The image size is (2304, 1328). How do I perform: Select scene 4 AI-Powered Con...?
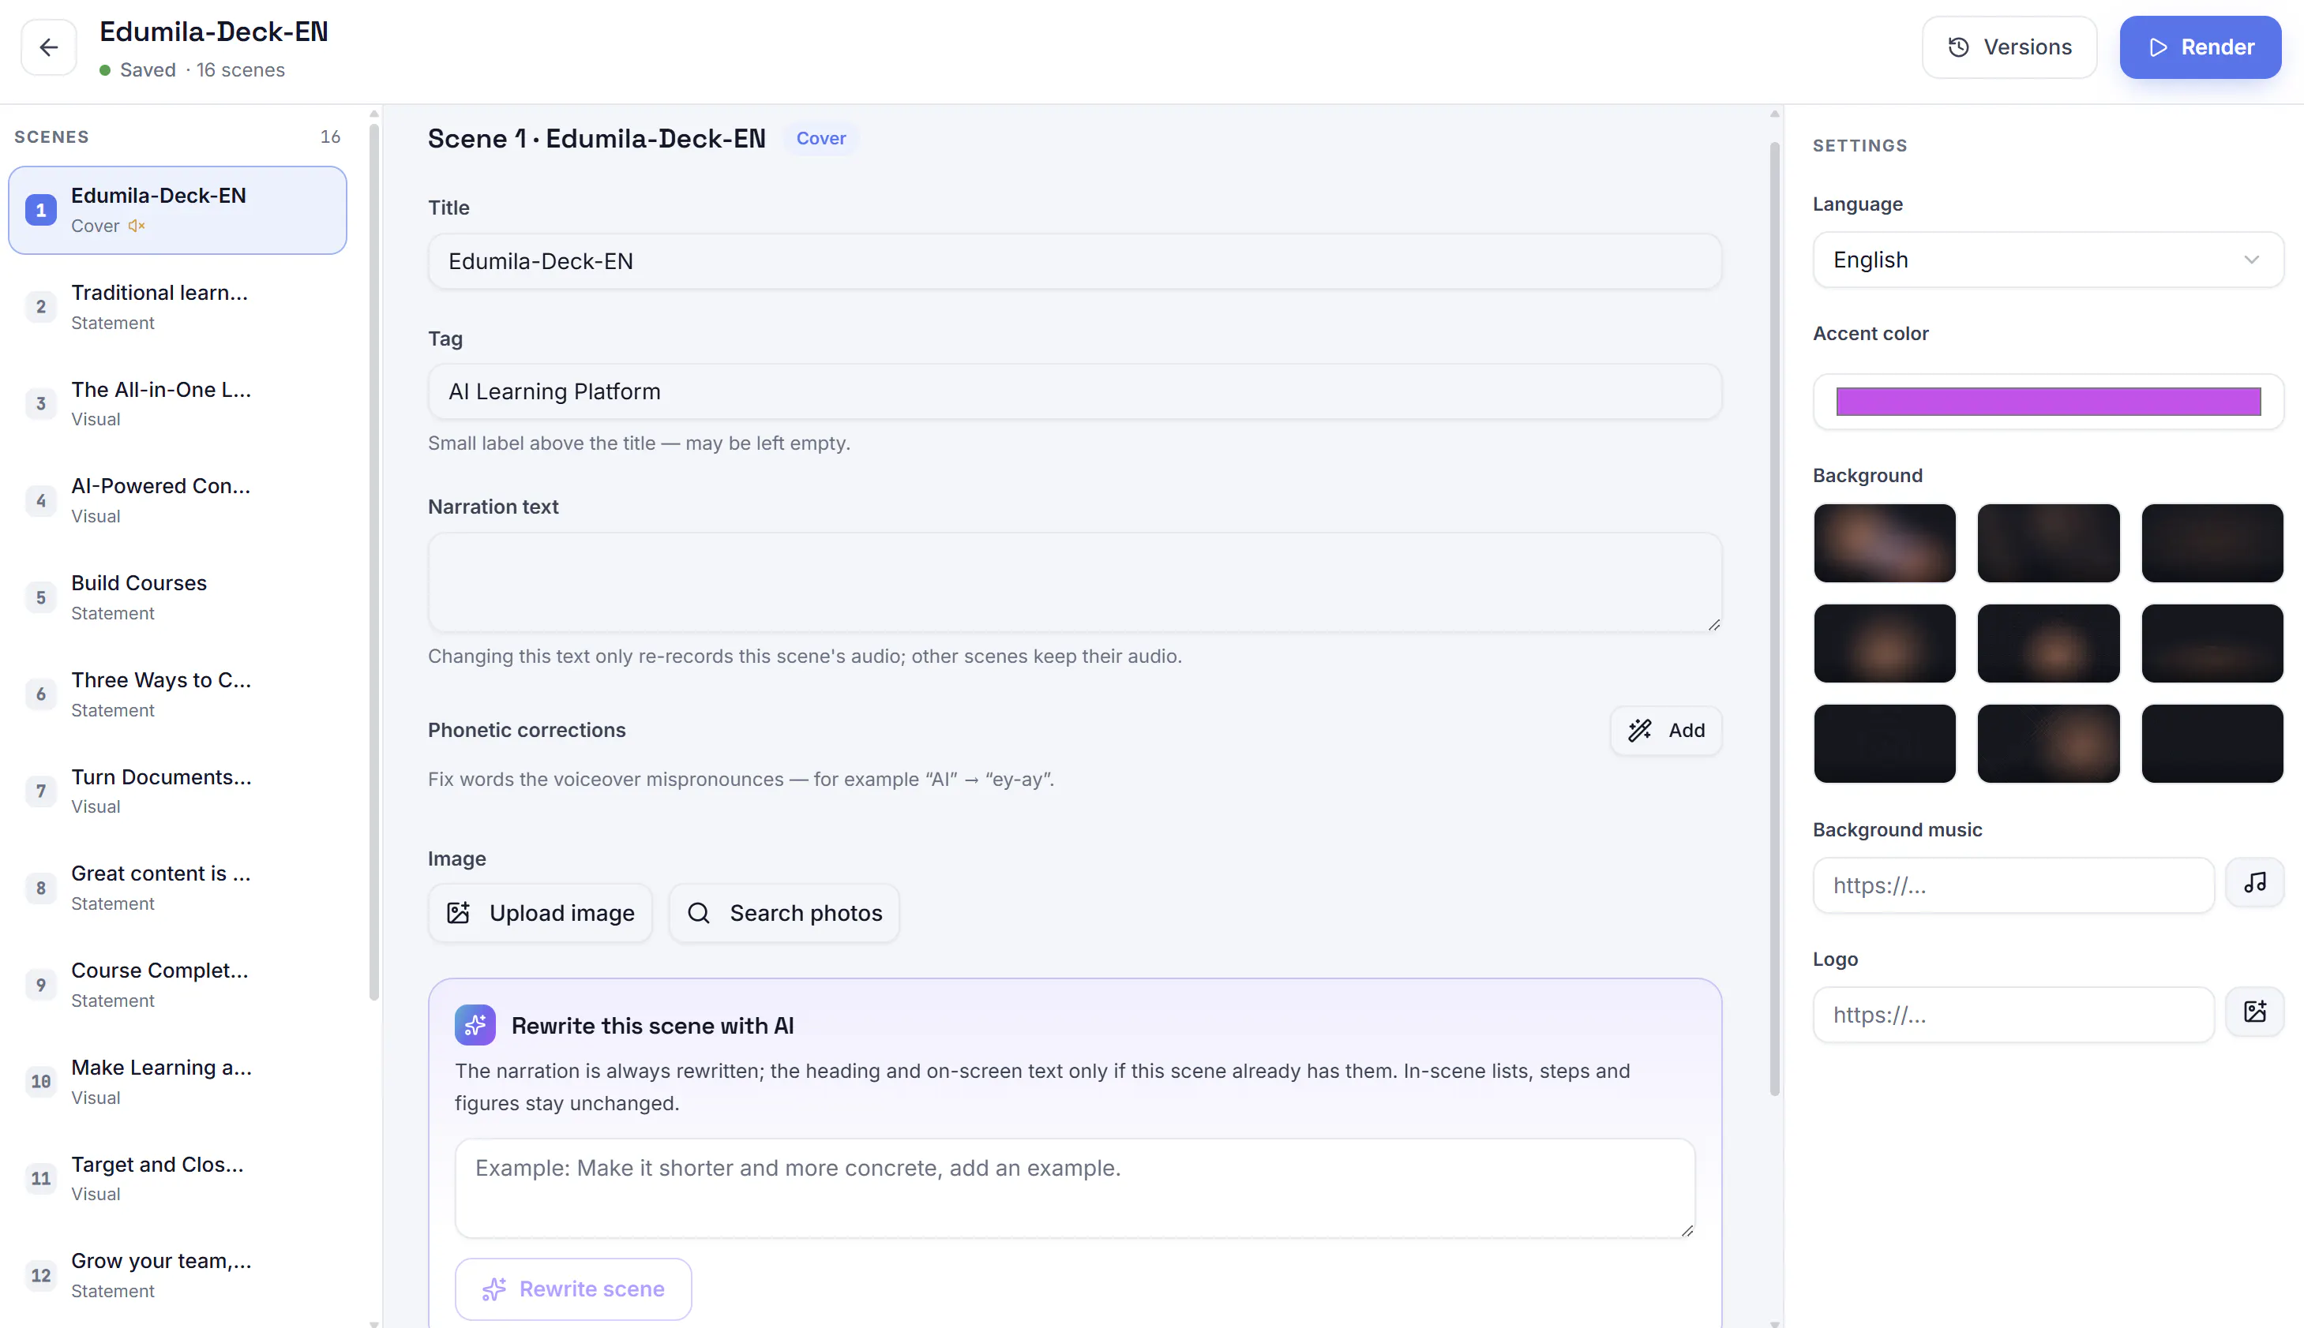[178, 501]
